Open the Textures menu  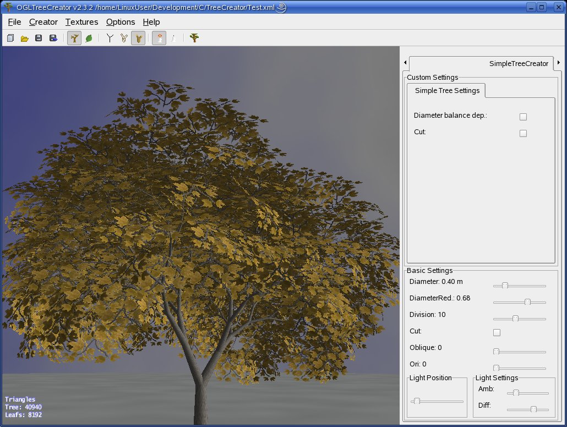pos(81,22)
